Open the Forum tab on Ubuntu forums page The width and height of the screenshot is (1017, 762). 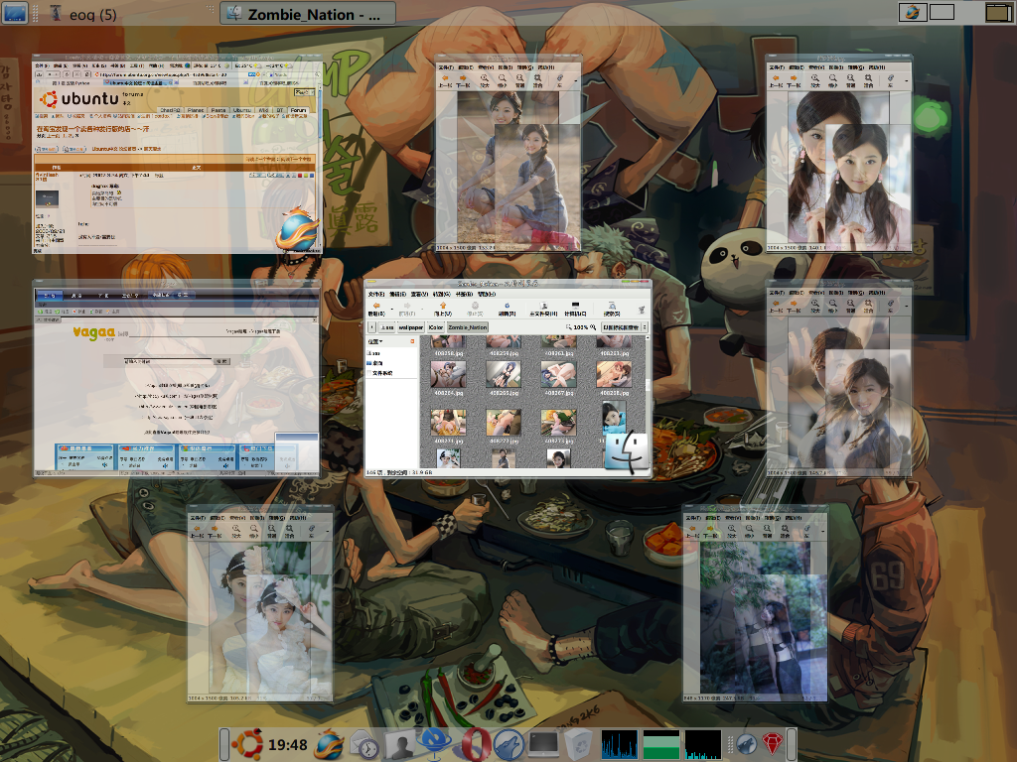point(298,110)
